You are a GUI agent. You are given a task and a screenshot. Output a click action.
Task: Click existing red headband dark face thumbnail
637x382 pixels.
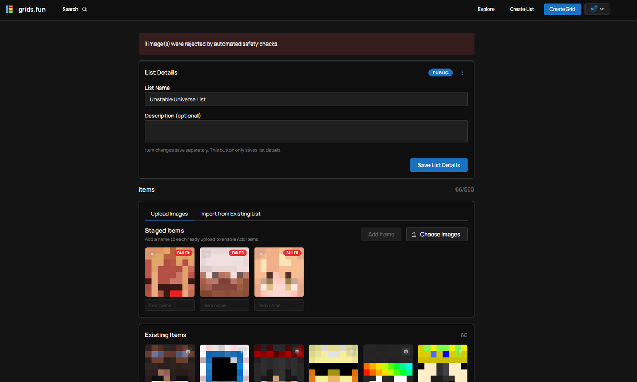coord(279,363)
